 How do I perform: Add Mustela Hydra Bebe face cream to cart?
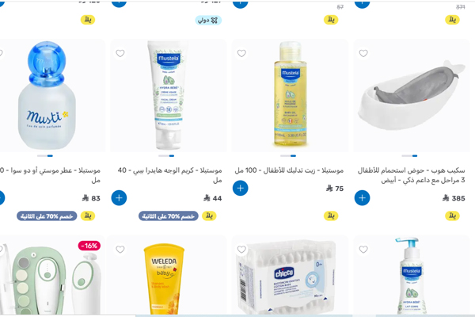click(119, 198)
